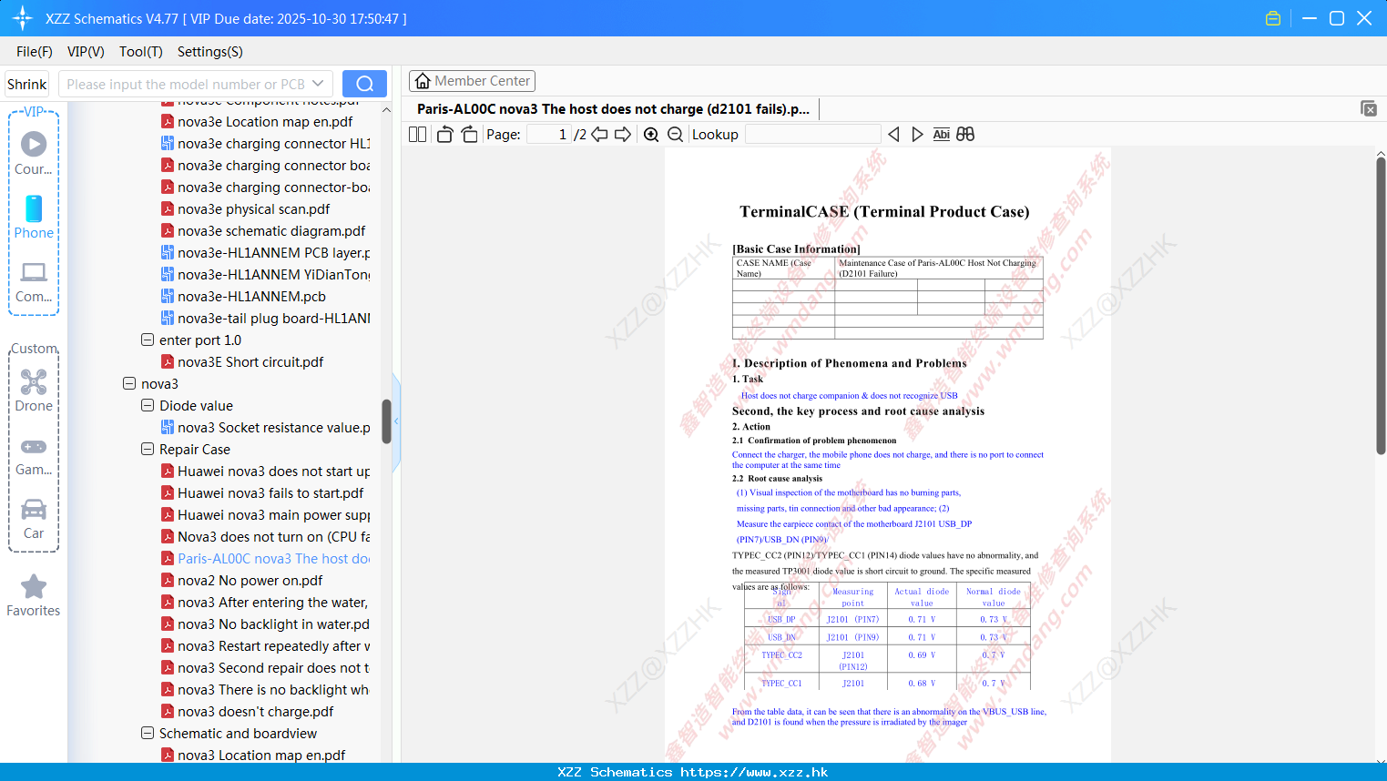Click the tab list icon at right
Screen dimensions: 1387x781
coord(1369,108)
